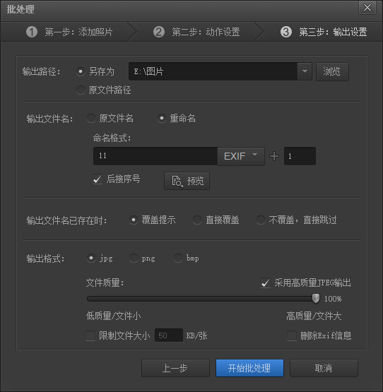The image size is (383, 392).
Task: Click step 3 circle icon 输出设置
Action: click(x=286, y=32)
